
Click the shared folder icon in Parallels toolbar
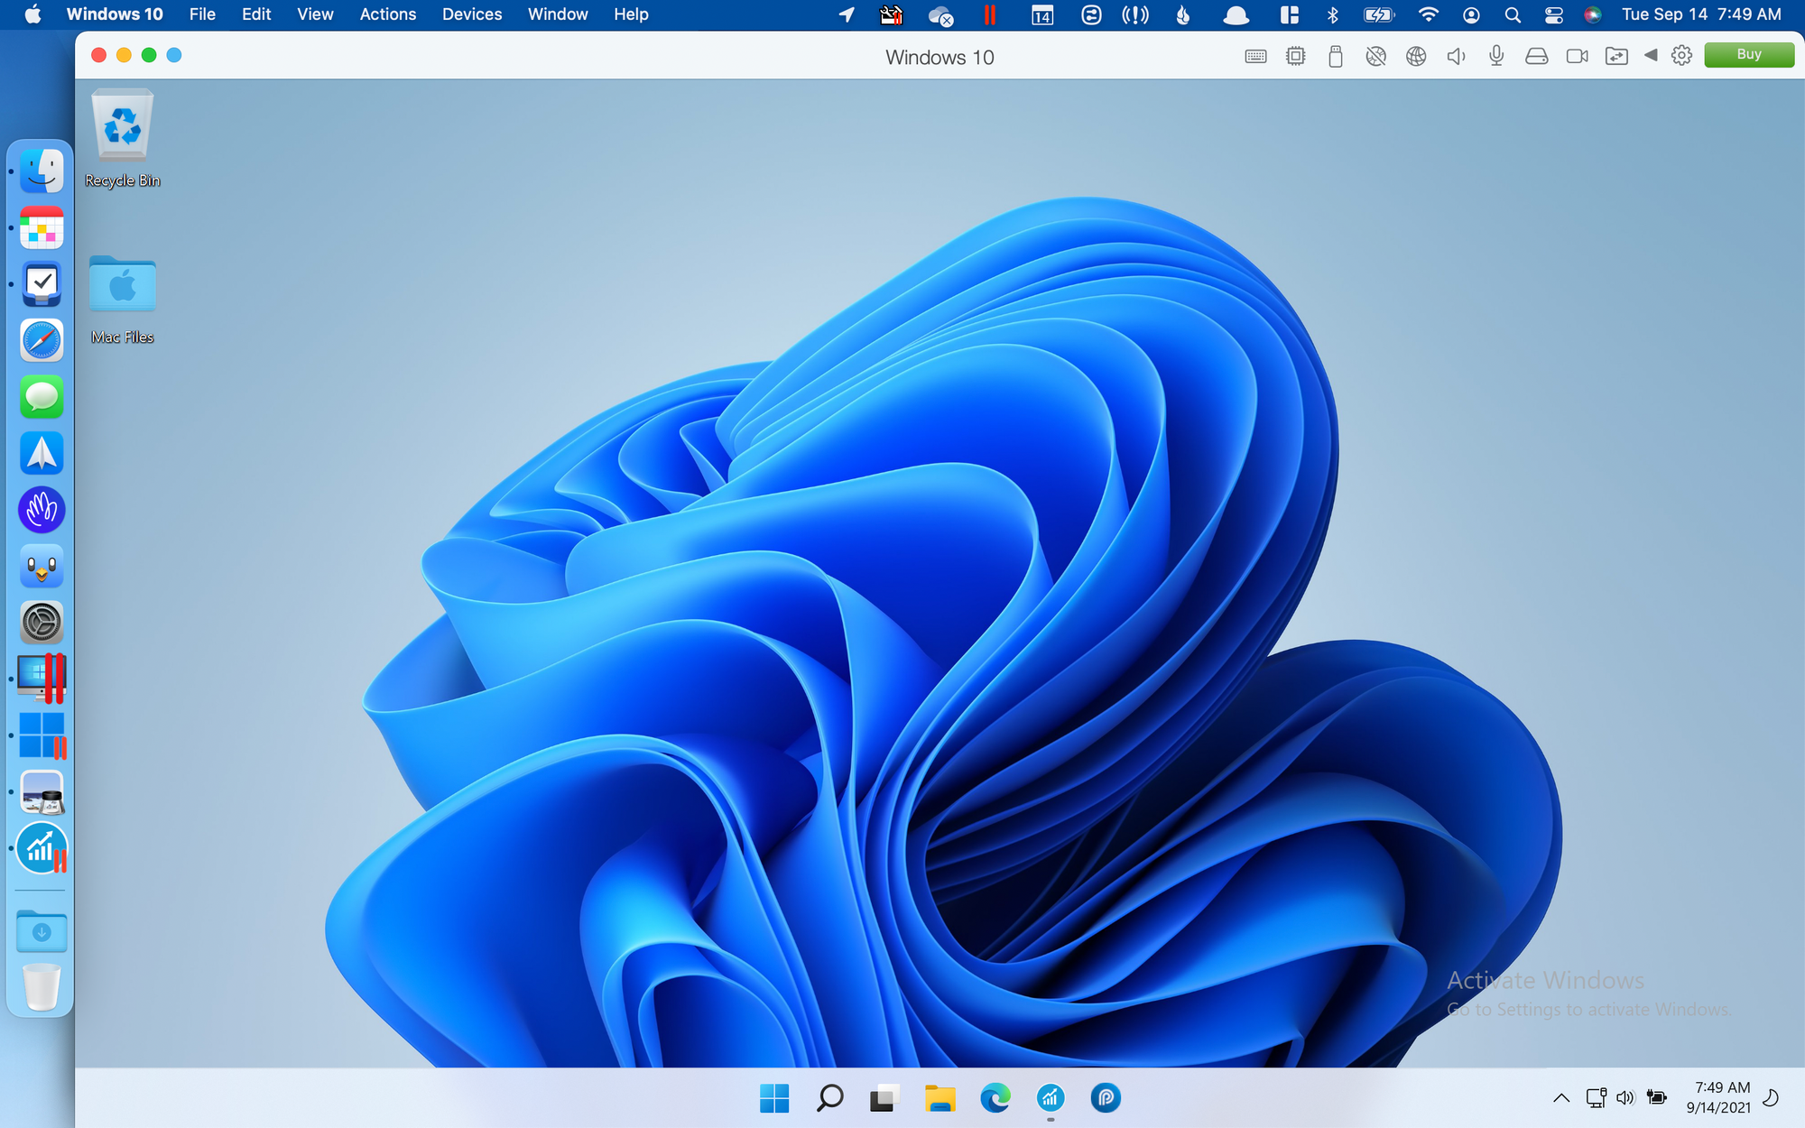pos(1616,56)
